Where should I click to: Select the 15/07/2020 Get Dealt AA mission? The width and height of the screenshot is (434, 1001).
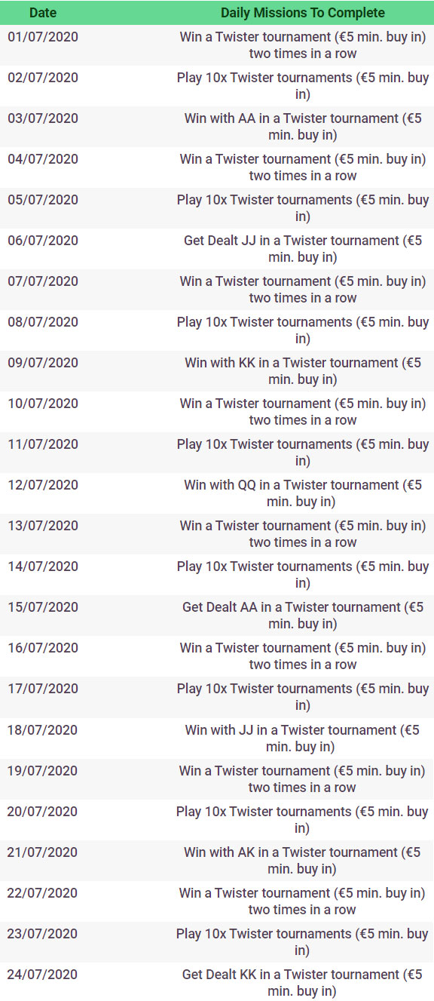point(303,616)
